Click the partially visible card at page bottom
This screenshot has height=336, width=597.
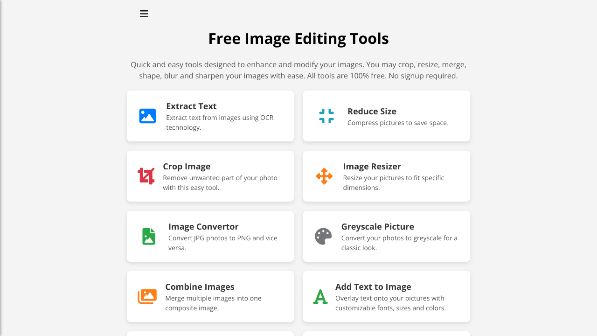[210, 334]
